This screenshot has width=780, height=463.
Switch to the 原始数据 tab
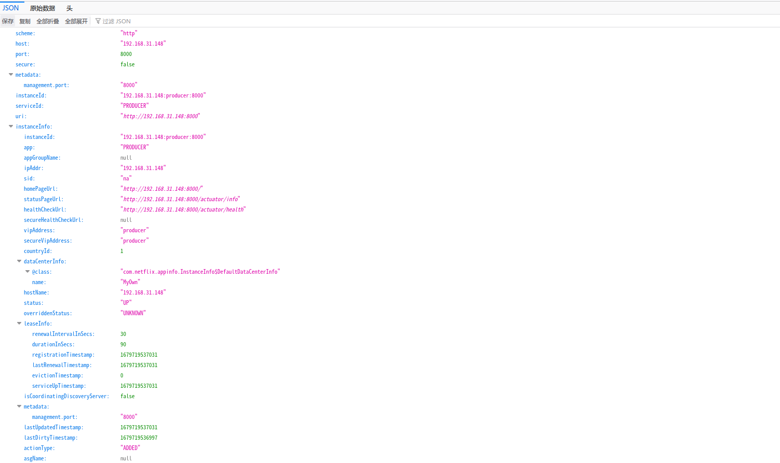pos(43,8)
